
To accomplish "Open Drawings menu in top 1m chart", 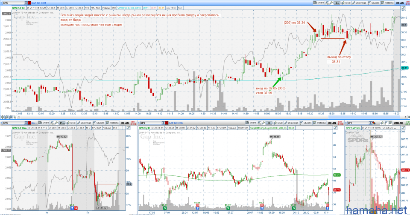I will coord(359,3).
